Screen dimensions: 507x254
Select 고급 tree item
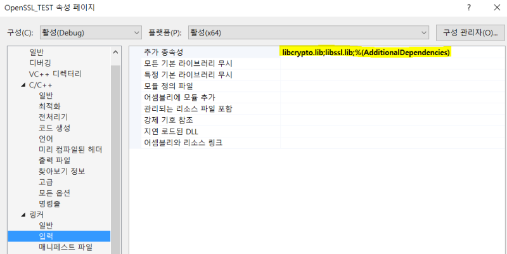(46, 182)
